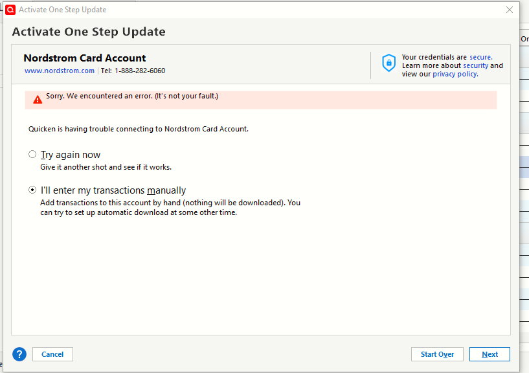Click "Give it another shot" description text

pyautogui.click(x=106, y=167)
